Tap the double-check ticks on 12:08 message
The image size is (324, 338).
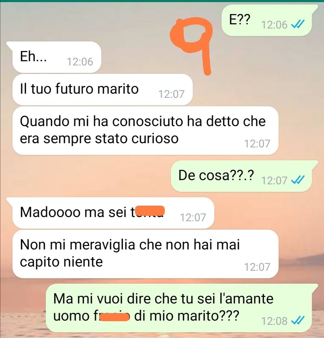298,320
